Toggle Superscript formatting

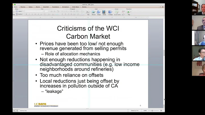pos(38,14)
